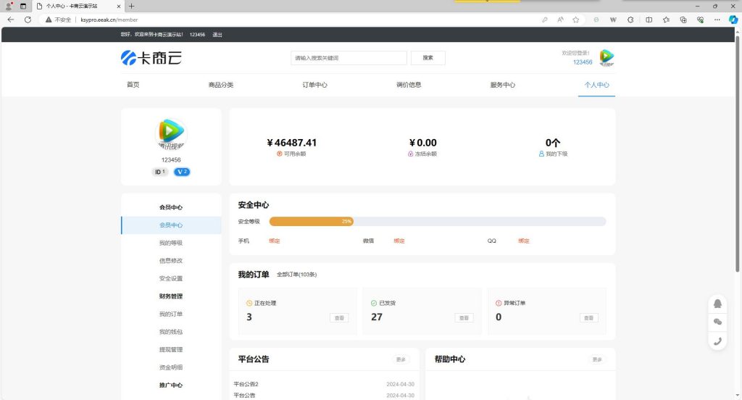This screenshot has height=400, width=742.
Task: Open the extensions puzzle icon
Action: (630, 20)
